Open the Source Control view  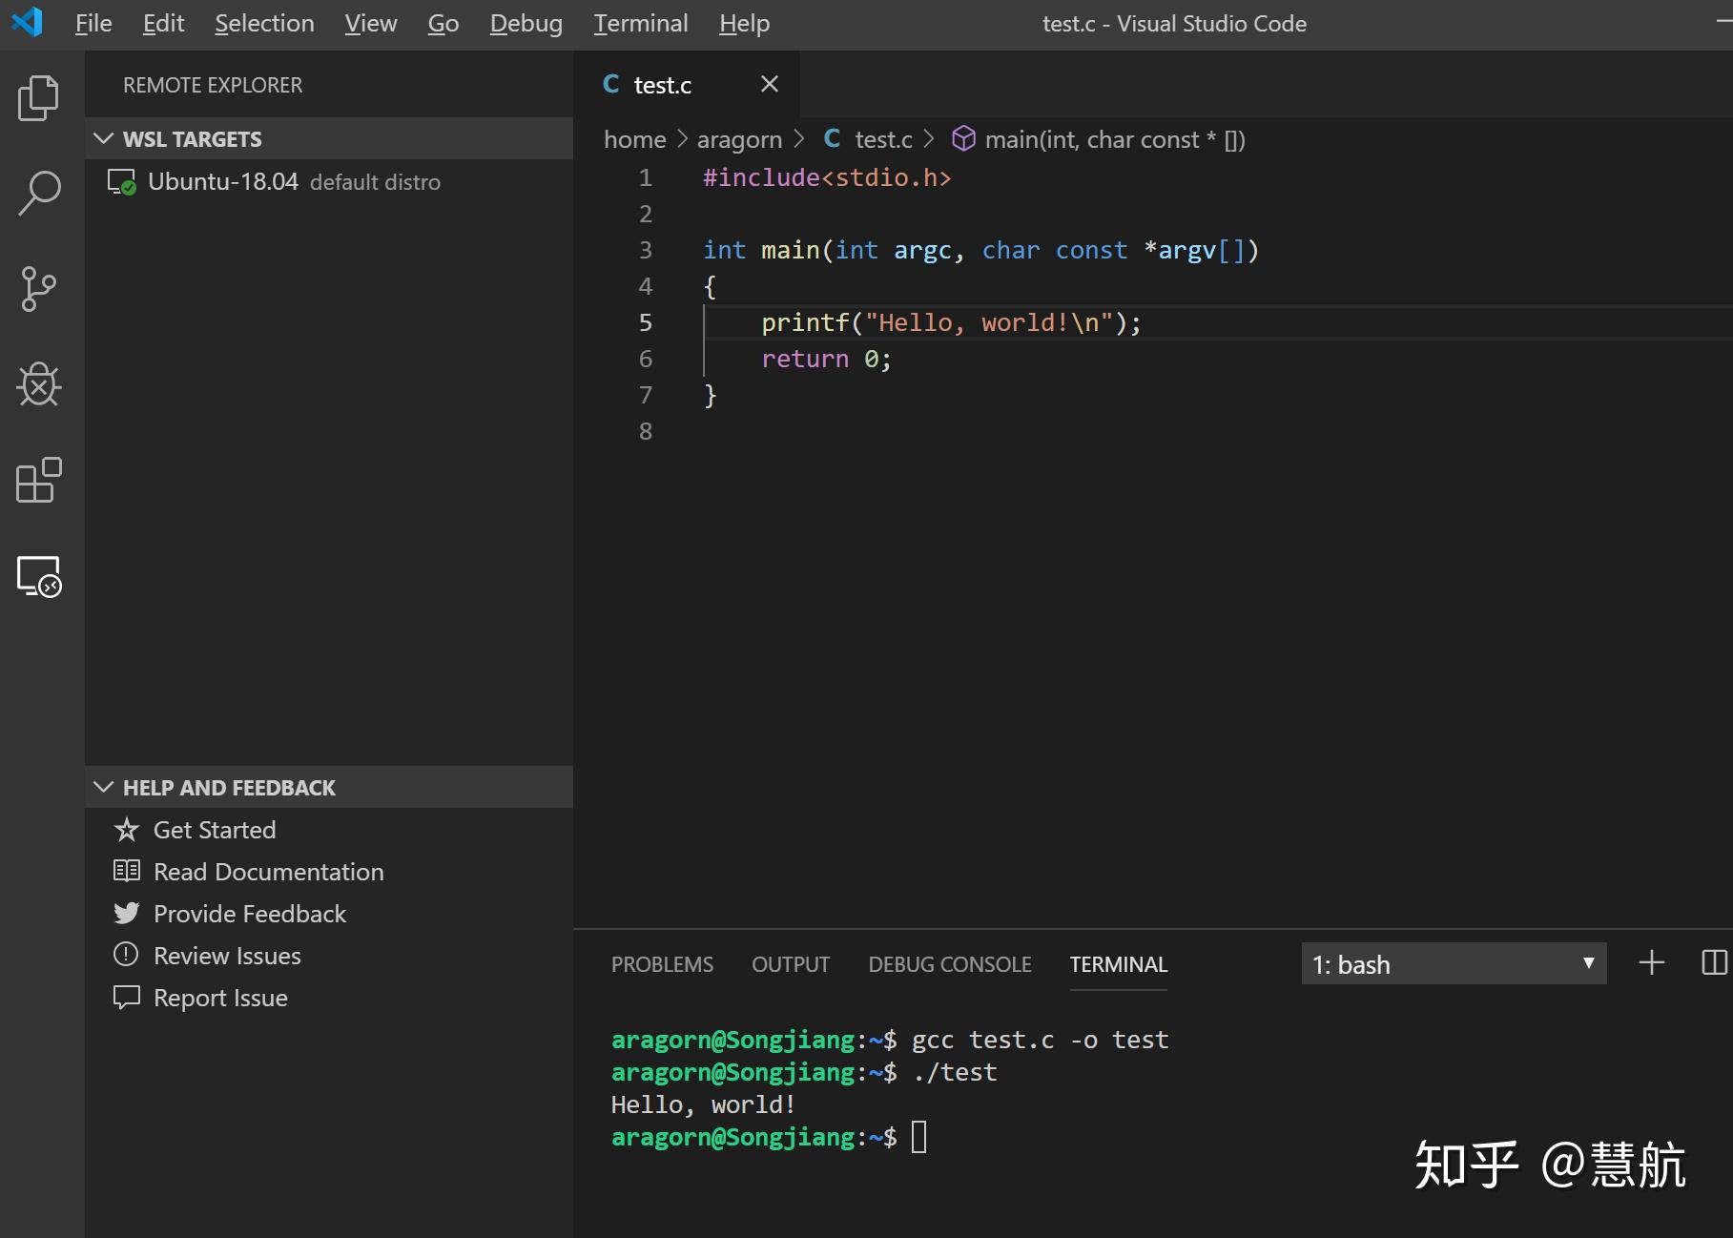38,289
